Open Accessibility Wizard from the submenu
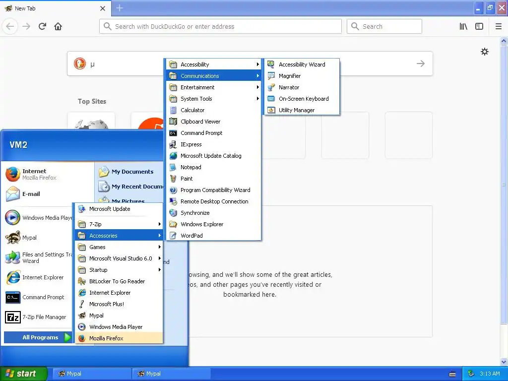508x381 pixels. (x=302, y=64)
